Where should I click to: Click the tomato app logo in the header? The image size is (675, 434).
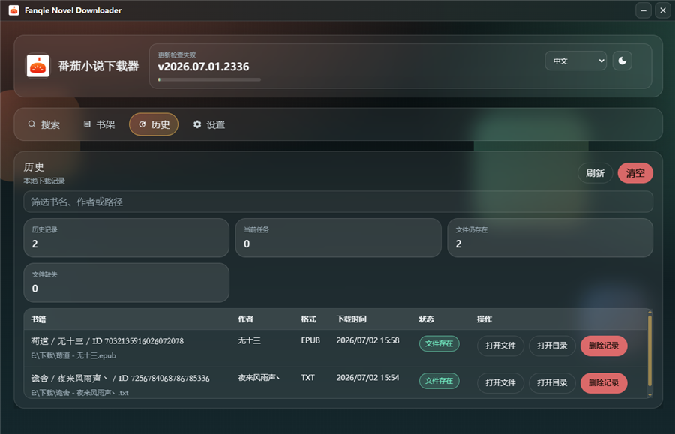38,66
